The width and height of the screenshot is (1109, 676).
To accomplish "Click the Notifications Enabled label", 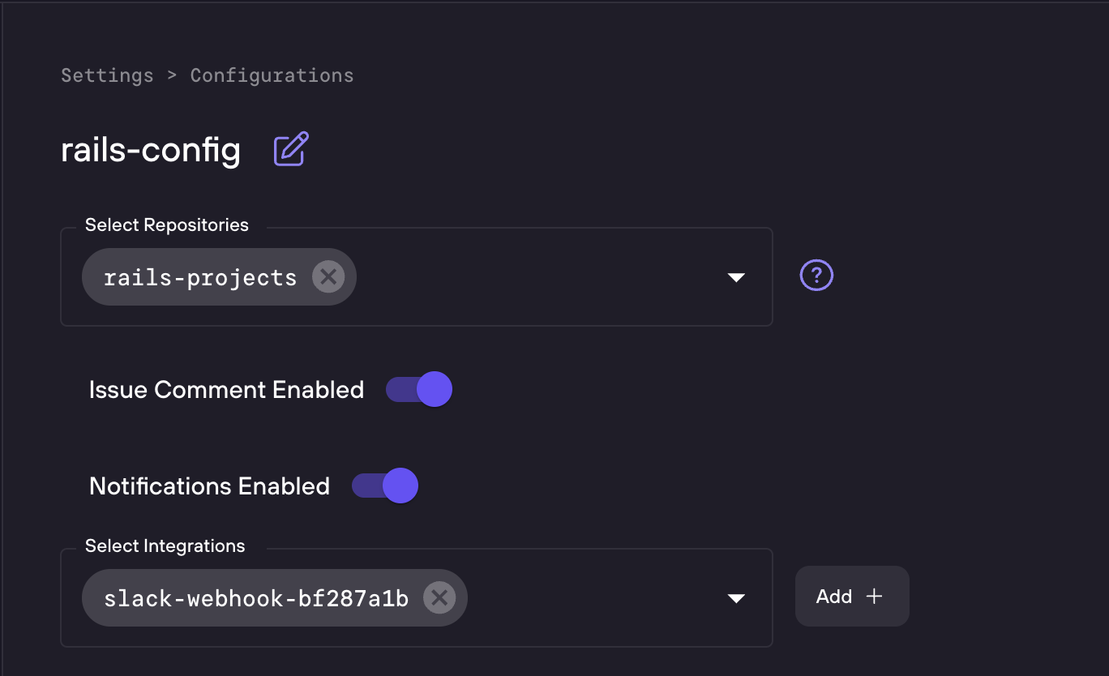I will coord(209,486).
